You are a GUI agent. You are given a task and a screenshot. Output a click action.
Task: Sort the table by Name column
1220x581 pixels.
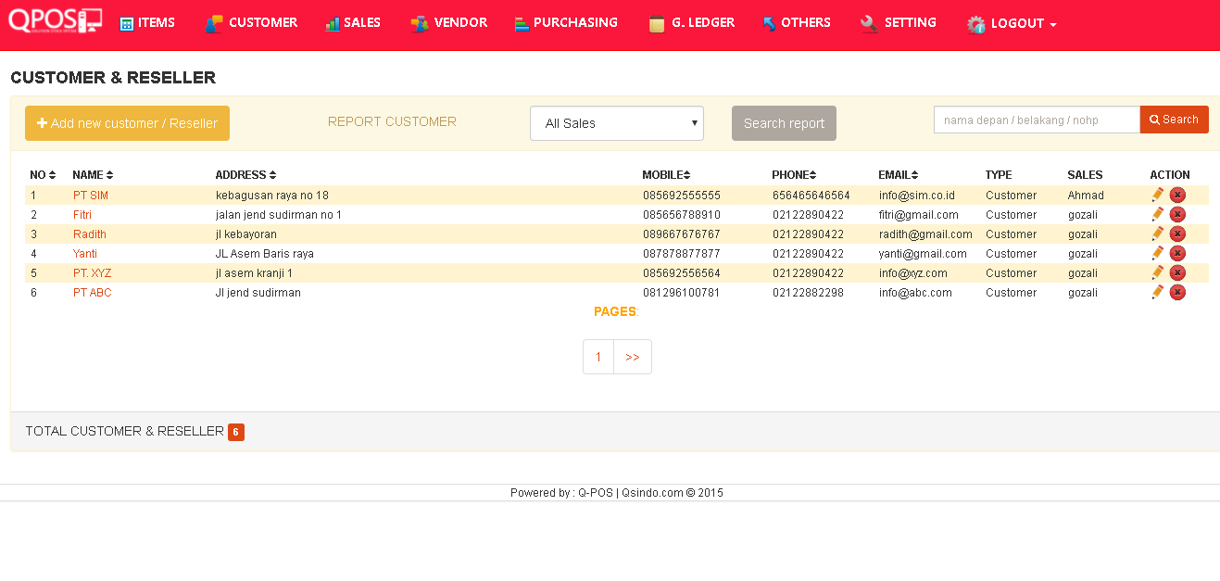93,175
